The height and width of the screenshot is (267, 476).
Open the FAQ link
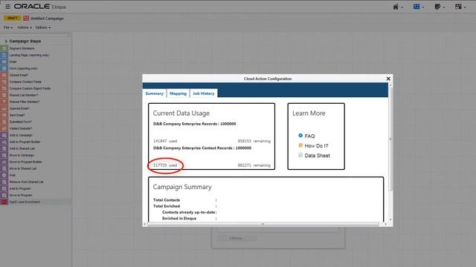[309, 136]
